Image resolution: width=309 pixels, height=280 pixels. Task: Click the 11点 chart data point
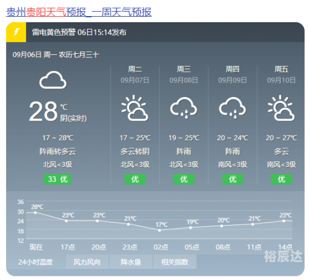[253, 224]
